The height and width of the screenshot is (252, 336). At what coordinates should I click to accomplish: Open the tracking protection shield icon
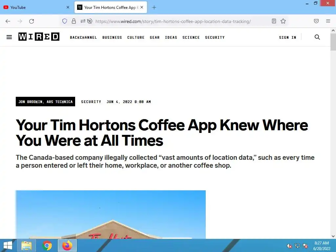[65, 21]
